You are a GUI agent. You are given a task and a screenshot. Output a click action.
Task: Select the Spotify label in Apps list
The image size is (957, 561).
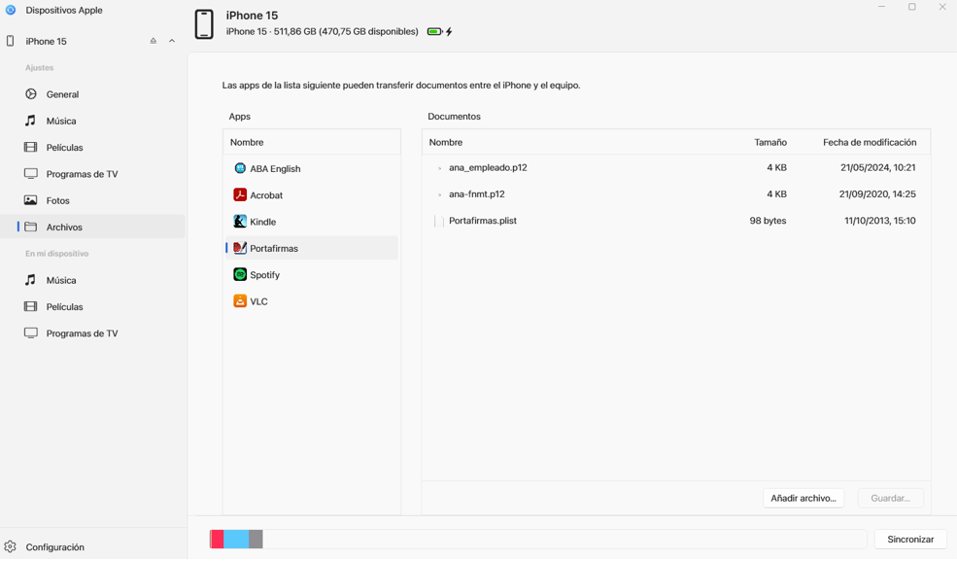click(265, 275)
